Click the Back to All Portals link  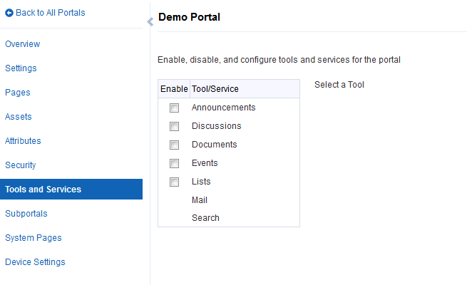click(51, 13)
